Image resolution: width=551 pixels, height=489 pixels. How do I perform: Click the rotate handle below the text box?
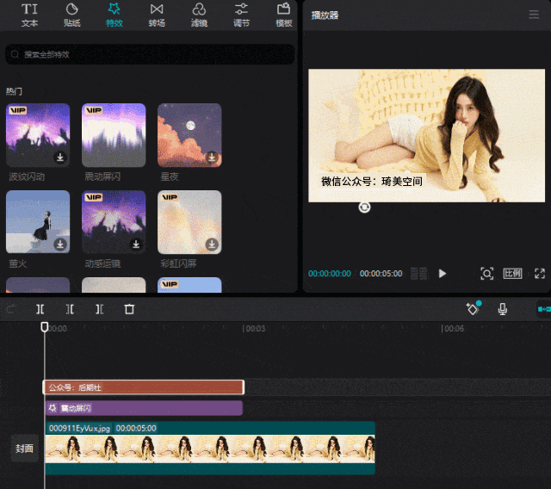pos(364,207)
